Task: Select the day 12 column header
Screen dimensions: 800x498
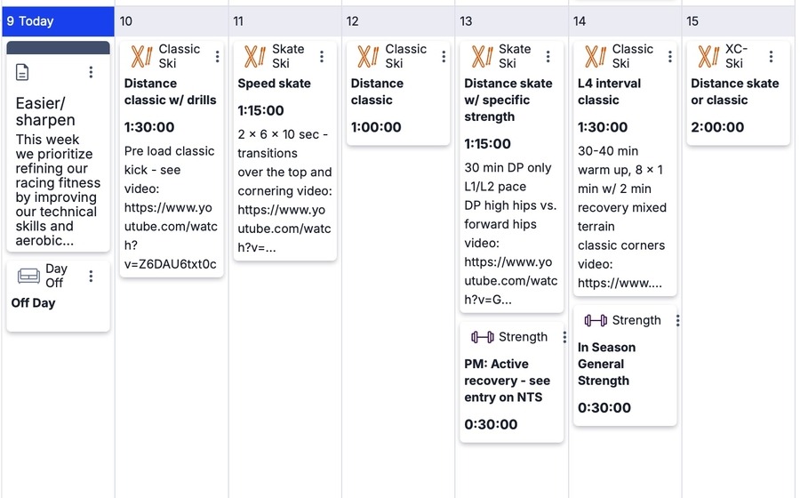Action: (398, 21)
